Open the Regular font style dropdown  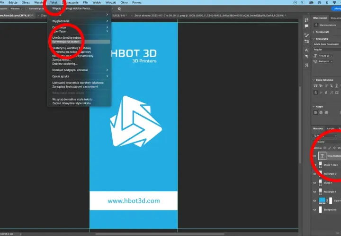pyautogui.click(x=327, y=50)
